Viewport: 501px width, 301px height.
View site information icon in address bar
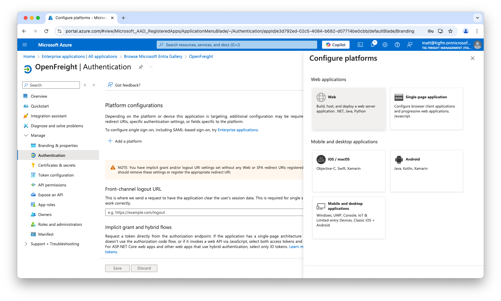point(60,31)
